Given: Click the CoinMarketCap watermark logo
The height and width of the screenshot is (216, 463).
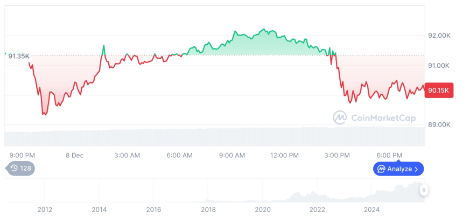Looking at the screenshot, I should tap(375, 117).
